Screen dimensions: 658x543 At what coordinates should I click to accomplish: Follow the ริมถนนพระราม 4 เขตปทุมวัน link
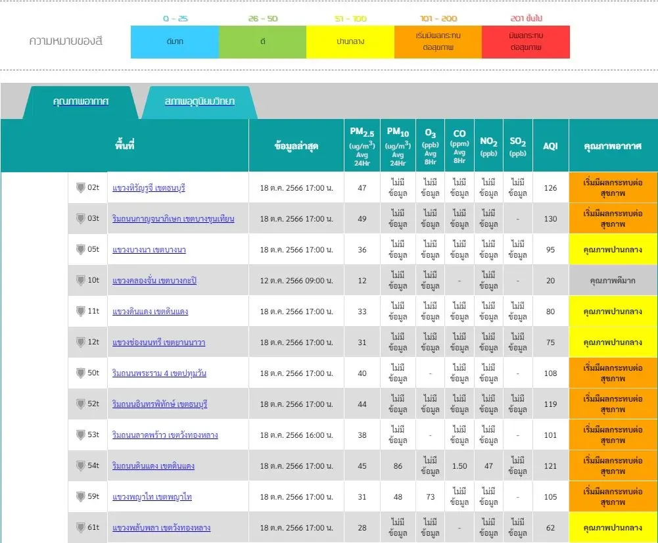[159, 373]
